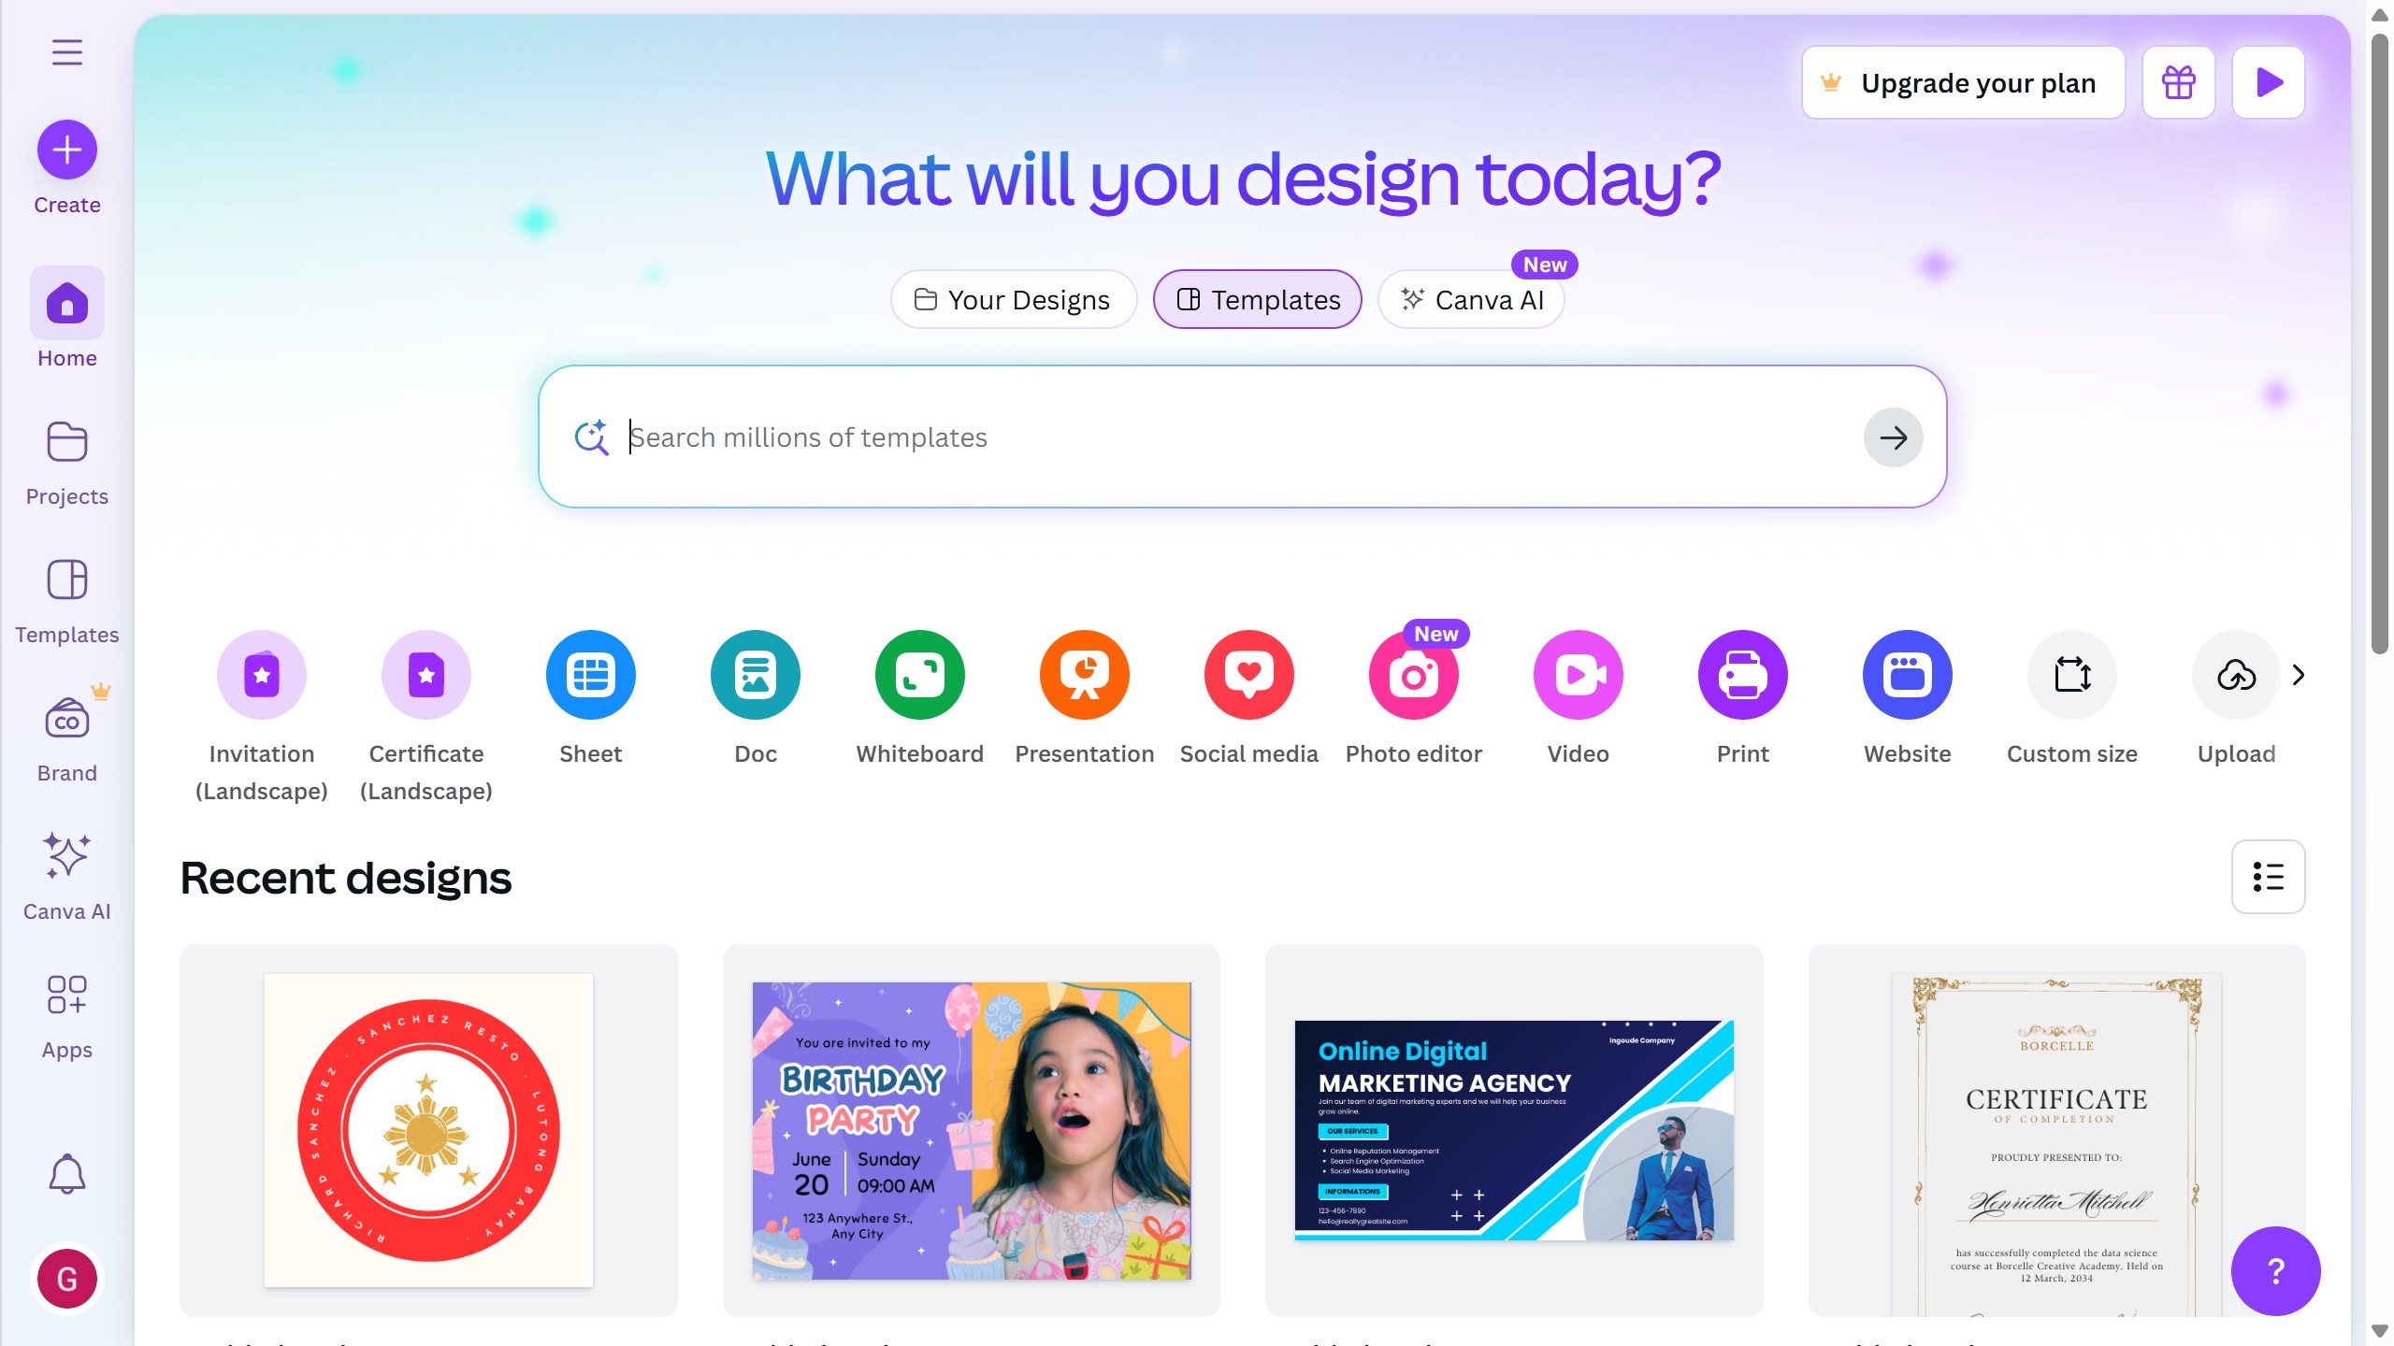Open the Birthday Party design thumbnail

tap(972, 1131)
